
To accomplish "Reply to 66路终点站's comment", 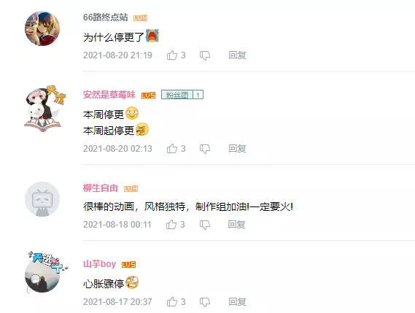I will 238,55.
